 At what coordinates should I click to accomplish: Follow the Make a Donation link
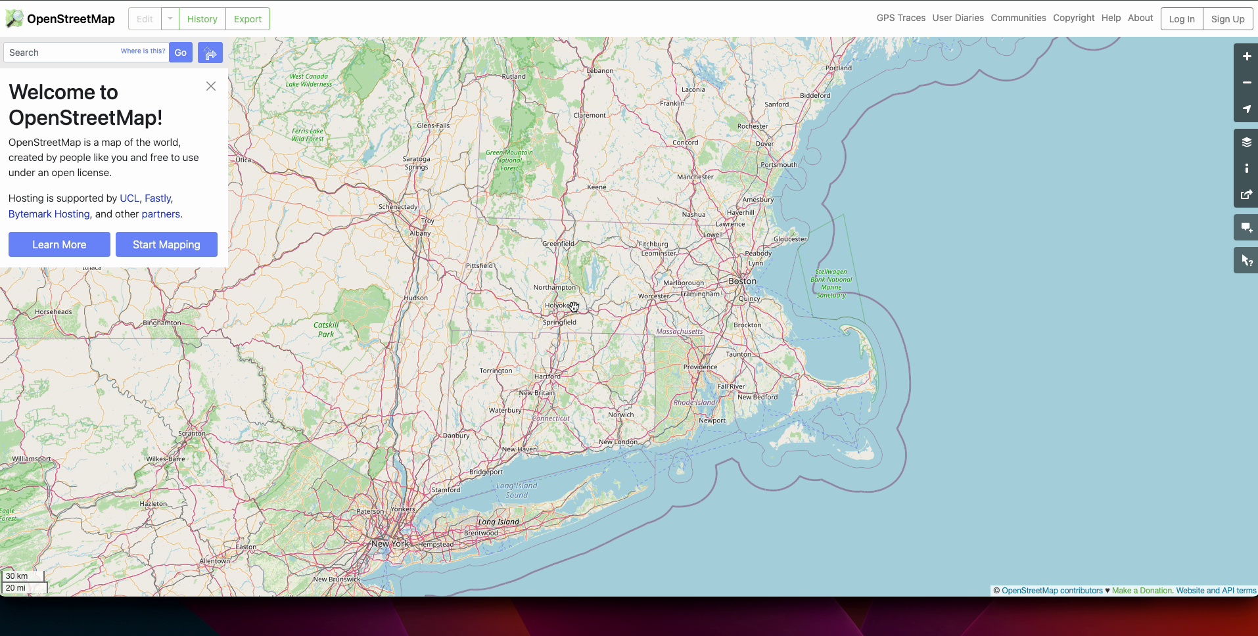[1142, 591]
